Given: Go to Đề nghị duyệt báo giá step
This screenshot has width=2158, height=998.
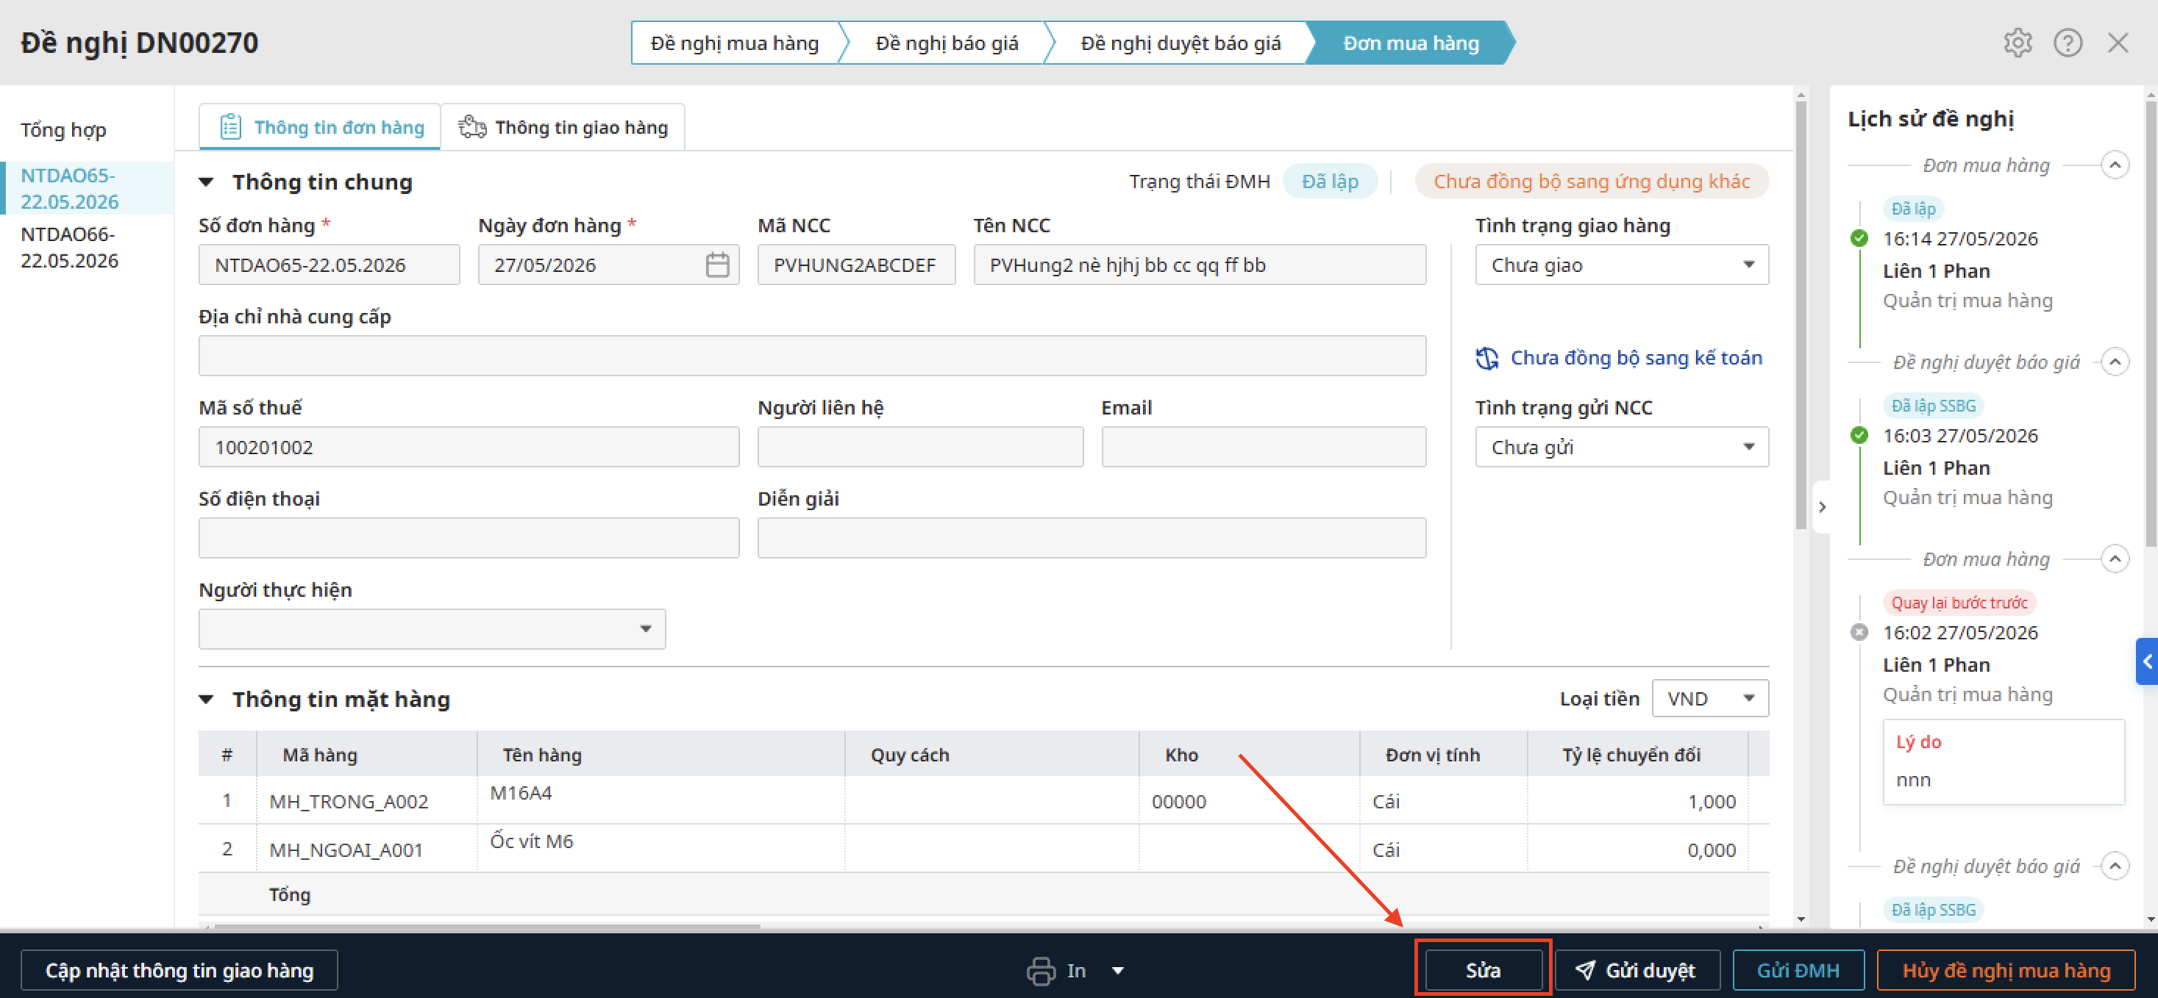Looking at the screenshot, I should pos(1181,43).
